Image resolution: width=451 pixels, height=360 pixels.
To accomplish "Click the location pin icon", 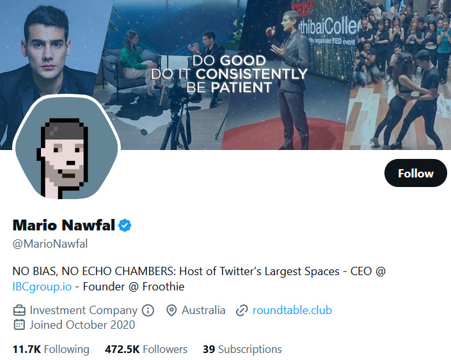I will tap(171, 311).
